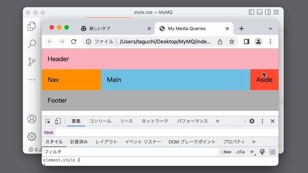The image size is (308, 173).
Task: Click the address bar file path
Action: tap(165, 42)
